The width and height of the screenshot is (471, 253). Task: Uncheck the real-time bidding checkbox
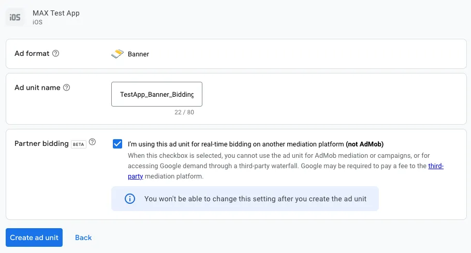117,144
